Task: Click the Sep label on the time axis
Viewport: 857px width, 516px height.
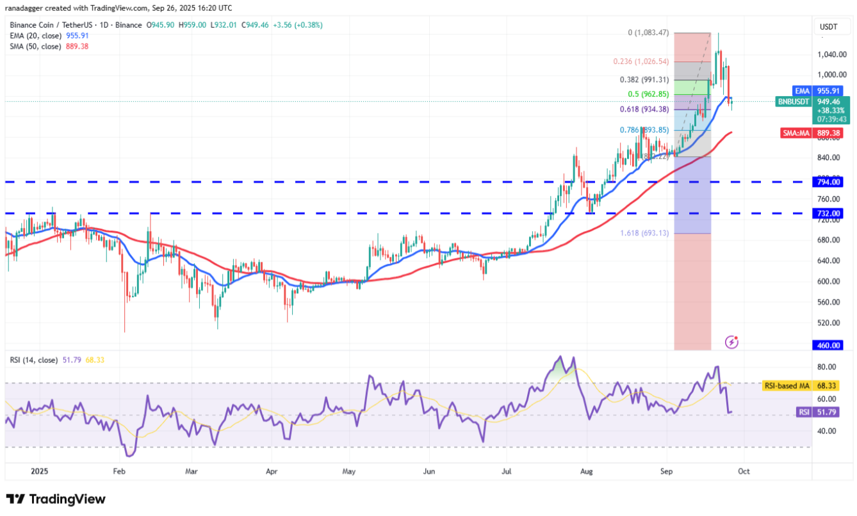Action: pos(667,471)
